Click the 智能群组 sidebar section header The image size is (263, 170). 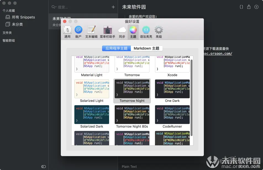[9, 40]
